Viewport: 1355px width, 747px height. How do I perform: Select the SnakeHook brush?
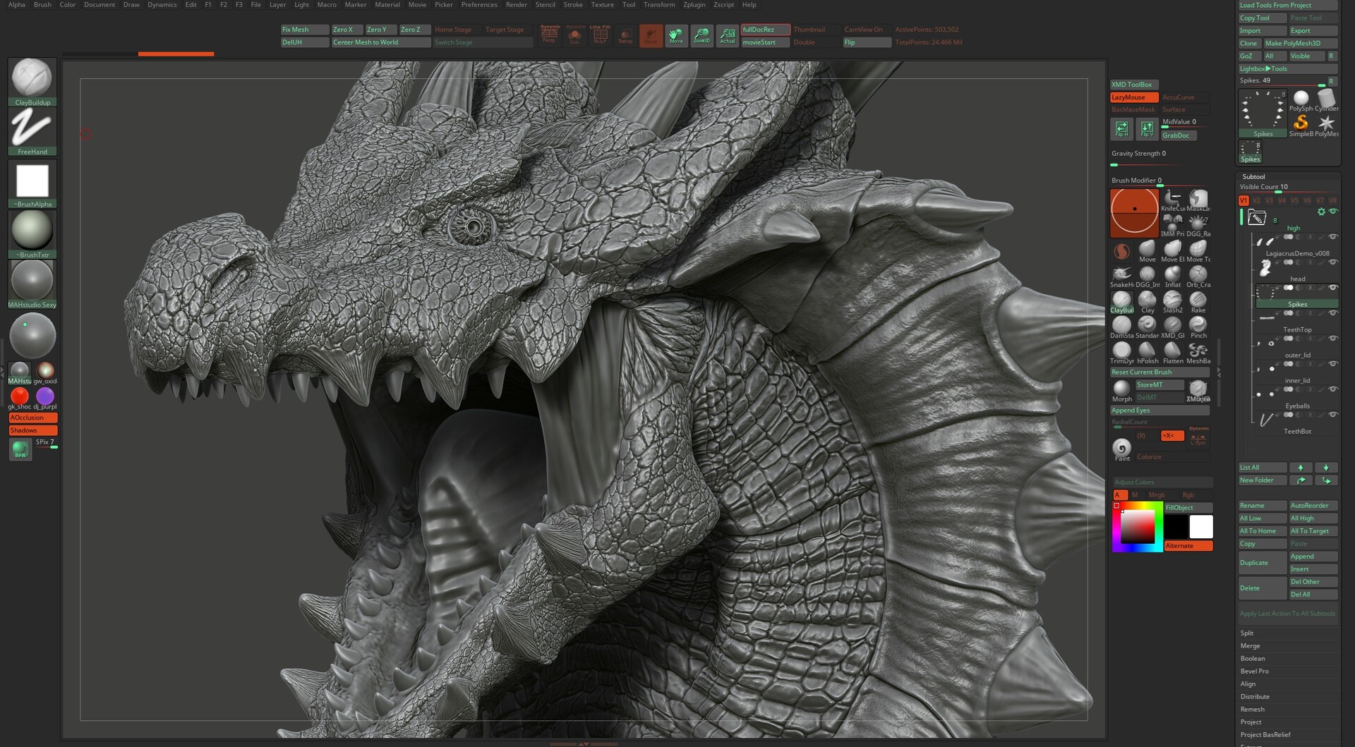point(1121,274)
